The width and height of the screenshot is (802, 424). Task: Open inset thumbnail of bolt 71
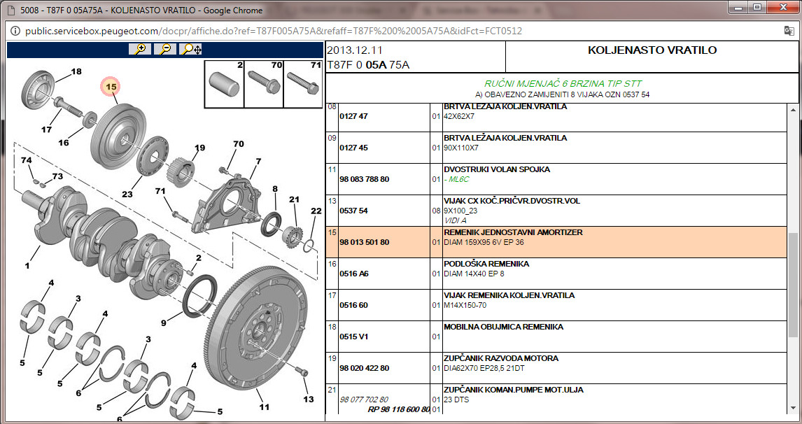click(x=303, y=85)
